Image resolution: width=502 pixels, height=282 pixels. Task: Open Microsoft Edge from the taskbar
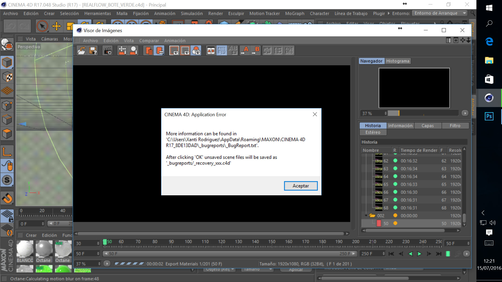coord(489,42)
